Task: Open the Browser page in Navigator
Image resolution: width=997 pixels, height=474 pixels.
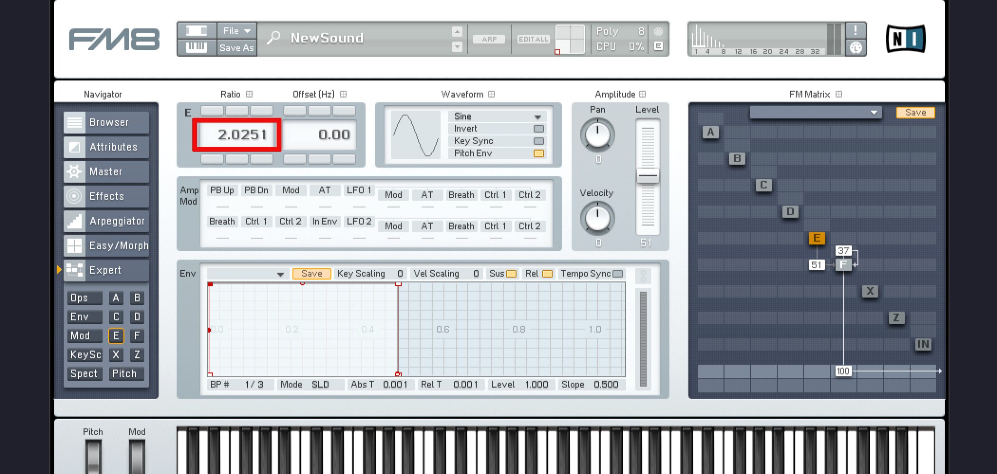Action: click(106, 122)
